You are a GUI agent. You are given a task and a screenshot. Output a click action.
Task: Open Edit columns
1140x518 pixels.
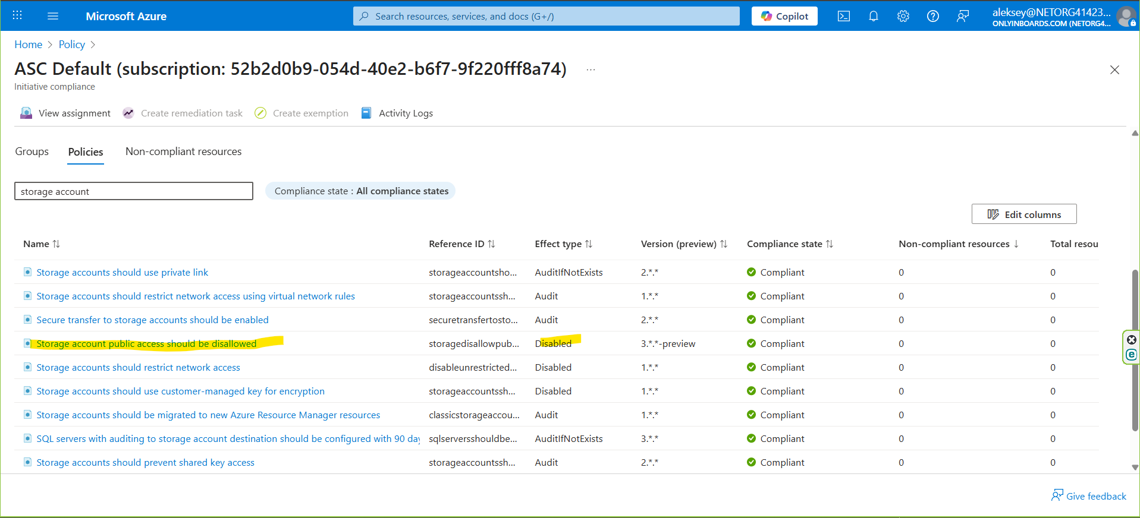coord(1024,214)
